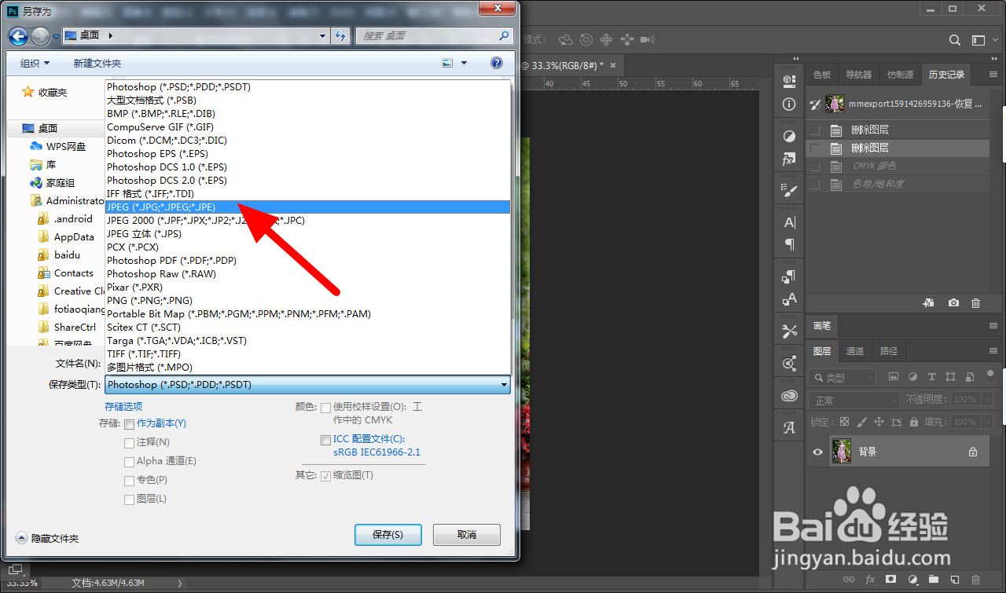The width and height of the screenshot is (1006, 593).
Task: Open the Character Styles panel icon
Action: click(x=790, y=299)
